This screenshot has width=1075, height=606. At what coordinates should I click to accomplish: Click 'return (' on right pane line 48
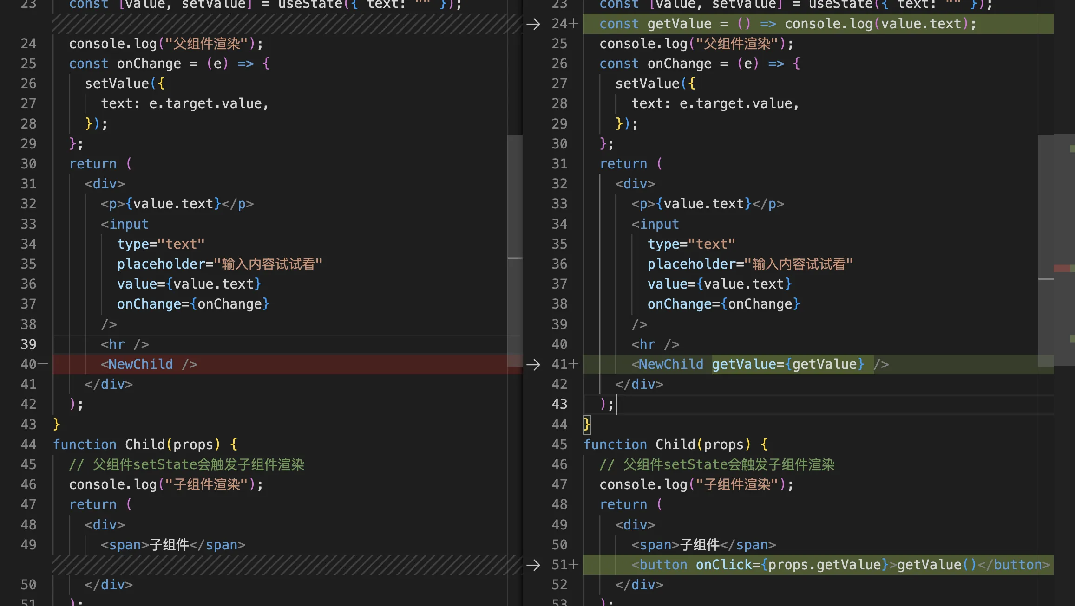[631, 504]
